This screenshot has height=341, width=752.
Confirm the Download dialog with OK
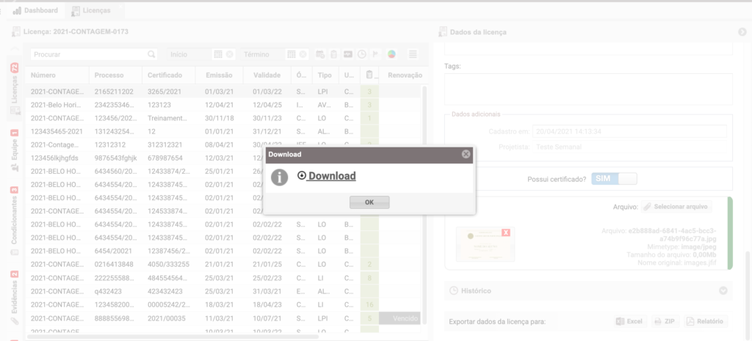click(x=369, y=202)
